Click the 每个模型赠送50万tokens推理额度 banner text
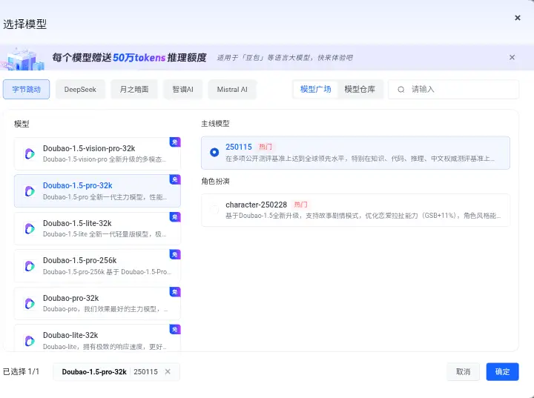 click(129, 58)
